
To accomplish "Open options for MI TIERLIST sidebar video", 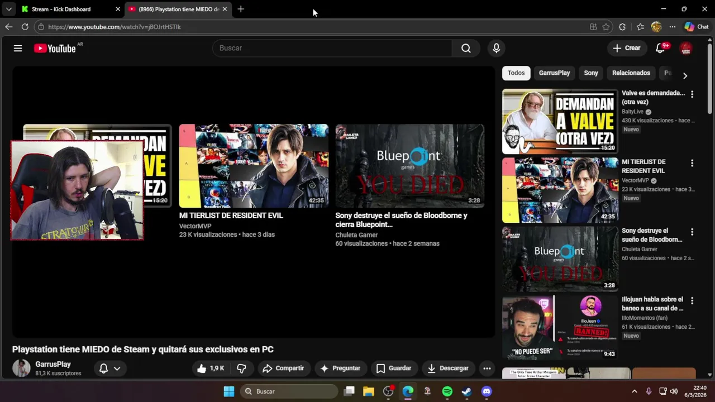I will 692,163.
